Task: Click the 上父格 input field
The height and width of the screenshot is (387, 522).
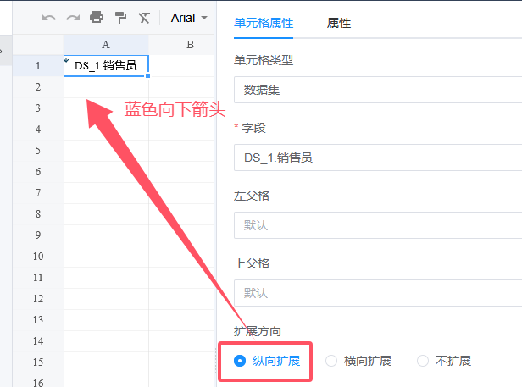Action: coord(377,293)
